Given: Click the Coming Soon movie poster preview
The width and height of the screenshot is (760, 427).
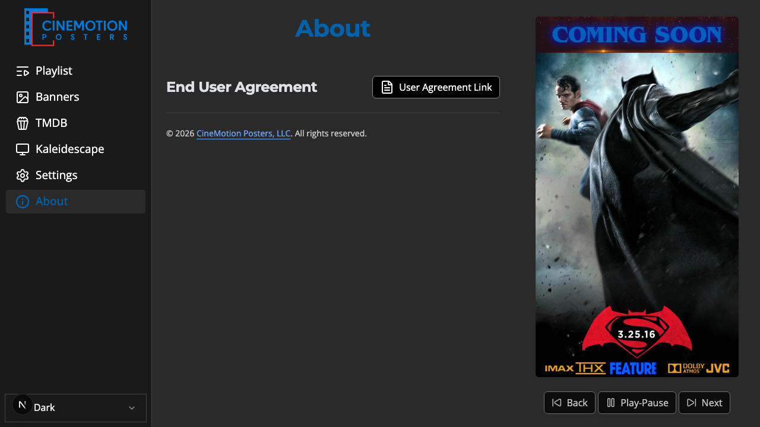Looking at the screenshot, I should tap(637, 197).
